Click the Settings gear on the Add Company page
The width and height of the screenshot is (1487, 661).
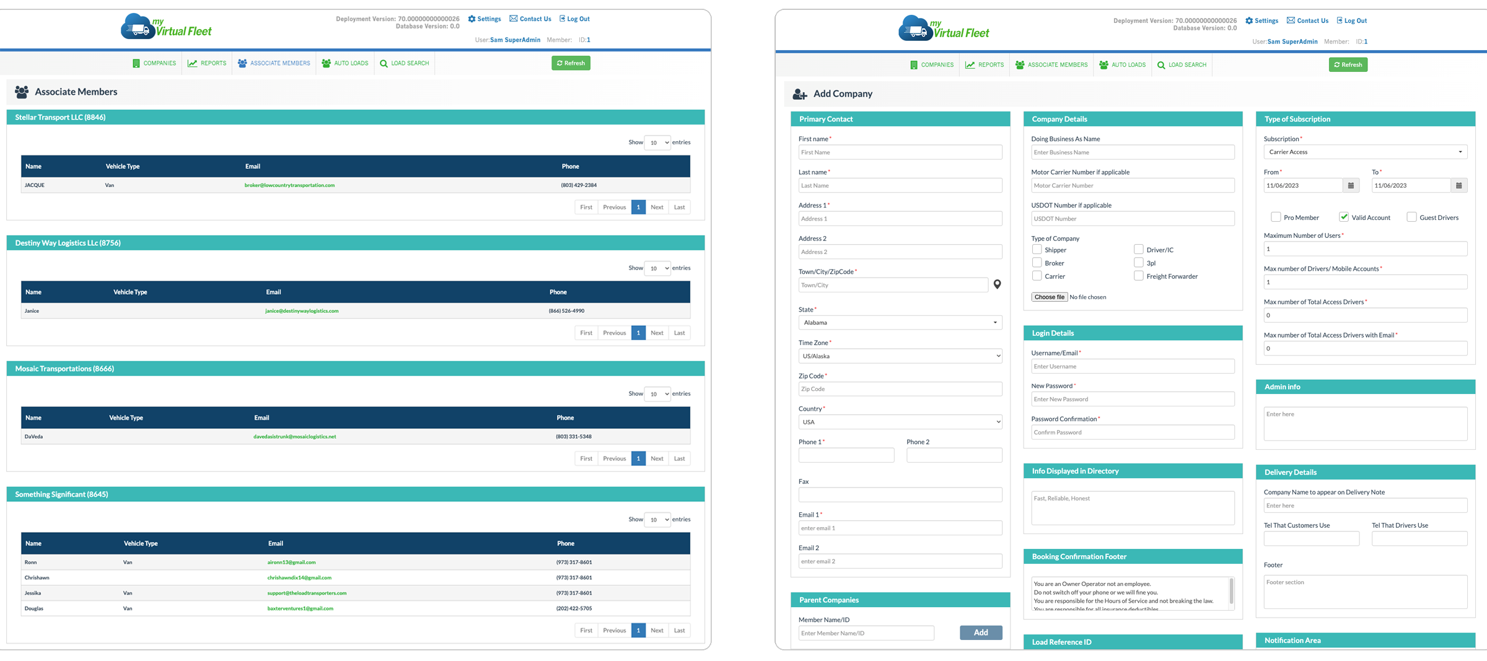coord(1249,20)
